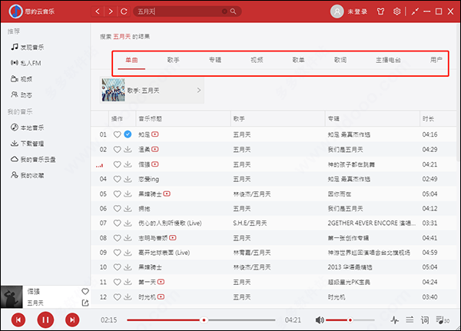The image size is (461, 331).
Task: Open 视频 in the sidebar
Action: click(22, 79)
